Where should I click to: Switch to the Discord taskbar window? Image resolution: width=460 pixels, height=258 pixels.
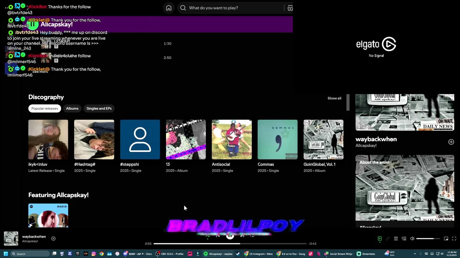(138, 254)
